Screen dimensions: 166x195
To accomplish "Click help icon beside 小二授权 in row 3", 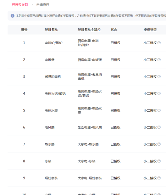I will pos(159,77).
